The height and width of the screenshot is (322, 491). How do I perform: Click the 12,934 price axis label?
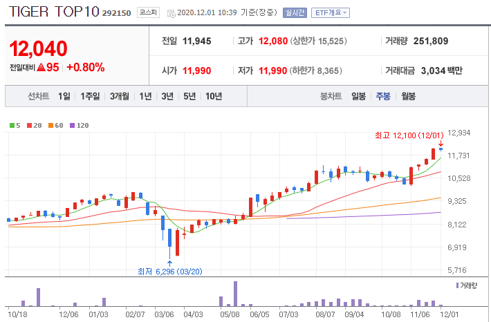click(x=458, y=133)
